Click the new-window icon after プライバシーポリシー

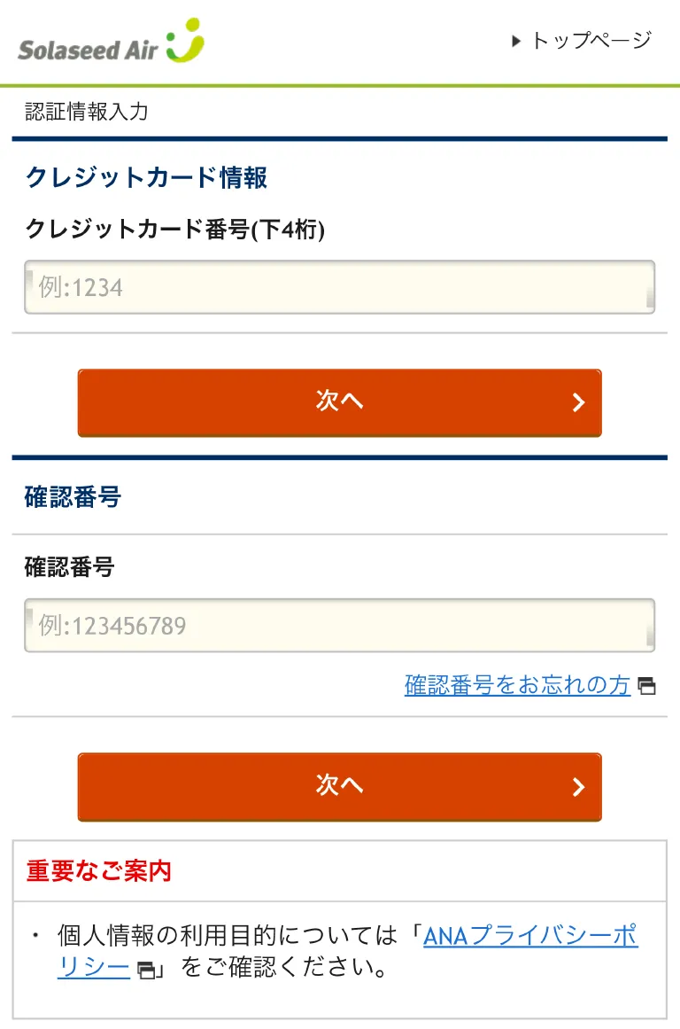[x=146, y=970]
